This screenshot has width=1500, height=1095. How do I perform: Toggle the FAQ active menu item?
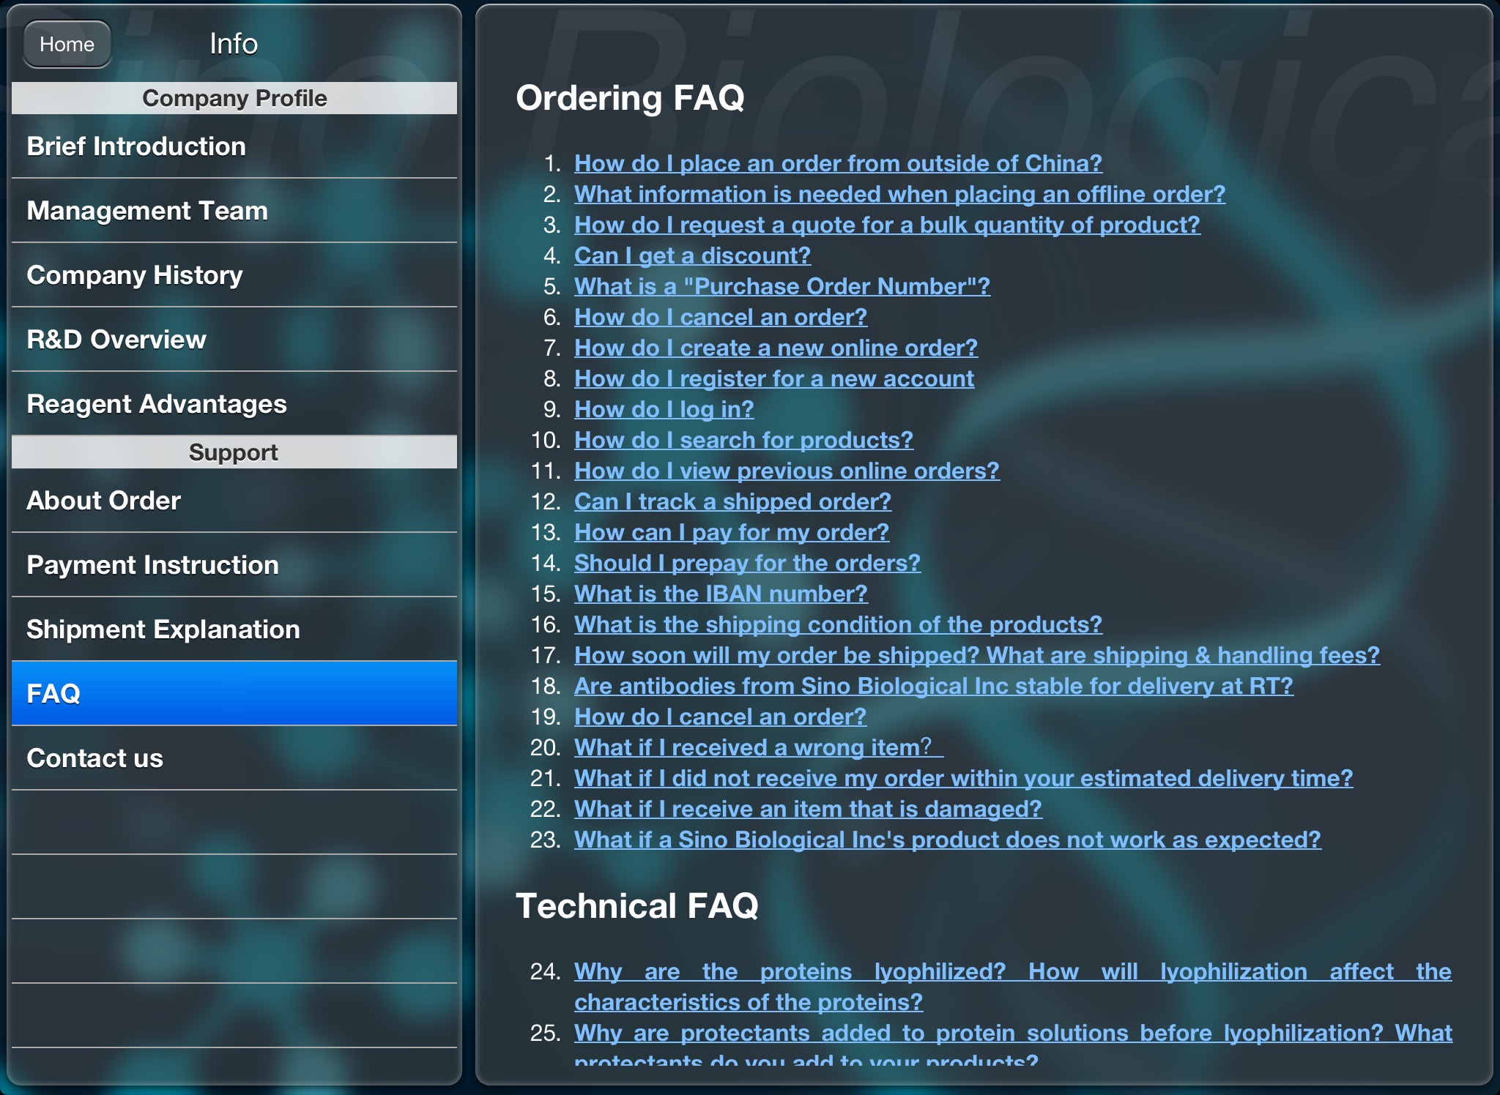click(234, 694)
